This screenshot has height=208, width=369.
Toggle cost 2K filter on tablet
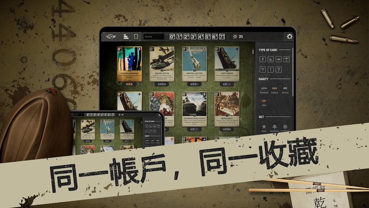click(x=186, y=36)
